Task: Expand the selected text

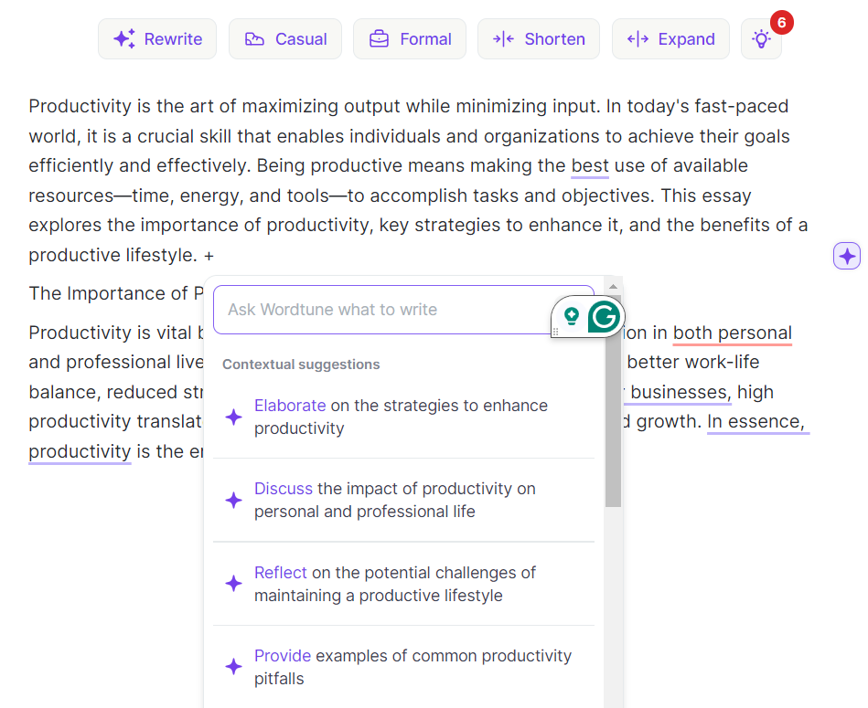Action: [x=670, y=39]
